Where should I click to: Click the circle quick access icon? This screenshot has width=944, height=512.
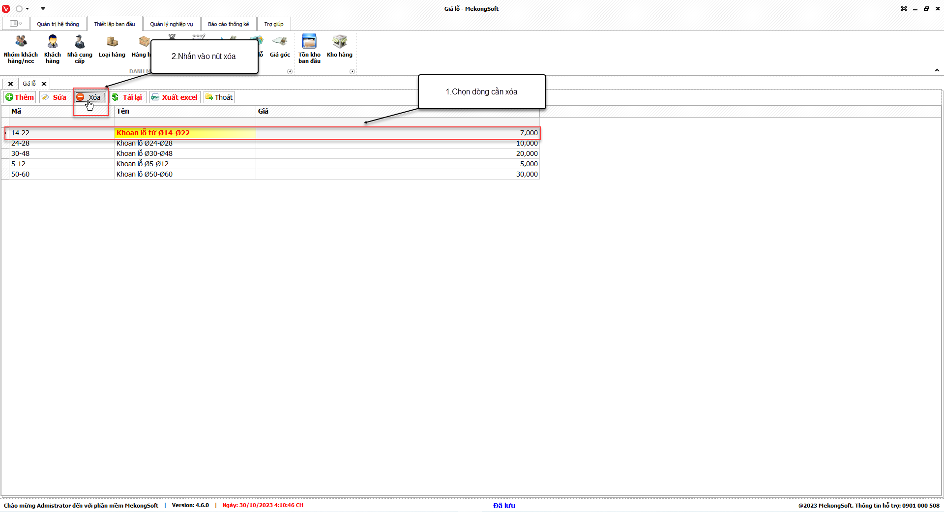(19, 9)
